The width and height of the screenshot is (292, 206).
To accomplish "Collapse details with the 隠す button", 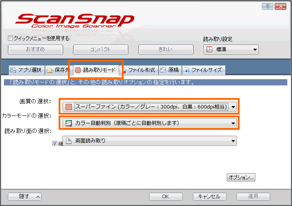I will (x=25, y=197).
